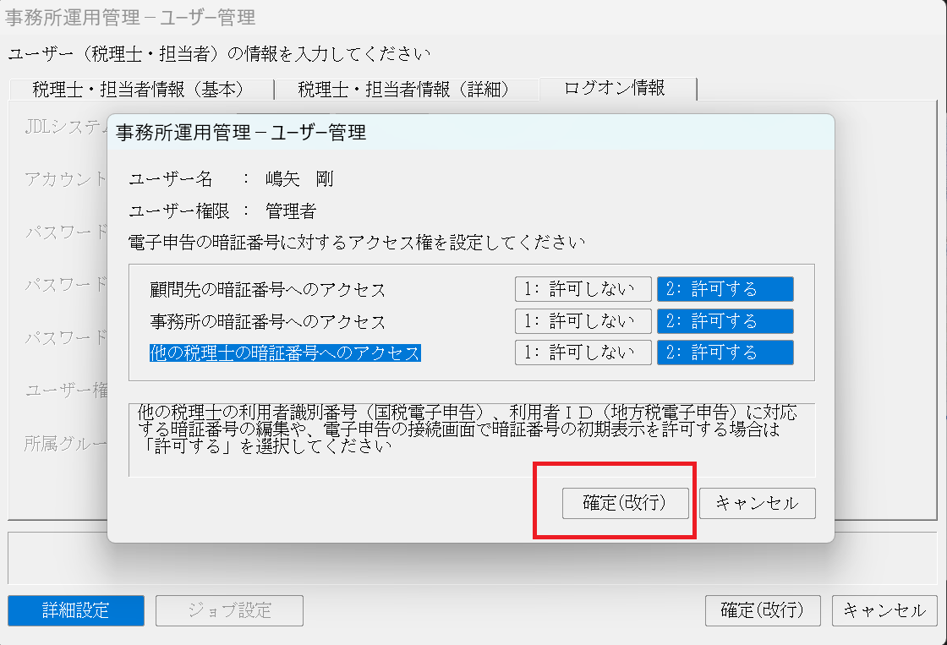Click the 事務所の暗証番号へのアクセス row label
This screenshot has width=947, height=645.
267,322
